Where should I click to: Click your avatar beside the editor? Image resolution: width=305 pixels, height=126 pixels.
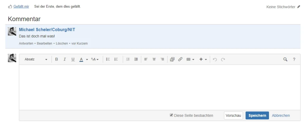click(x=12, y=58)
